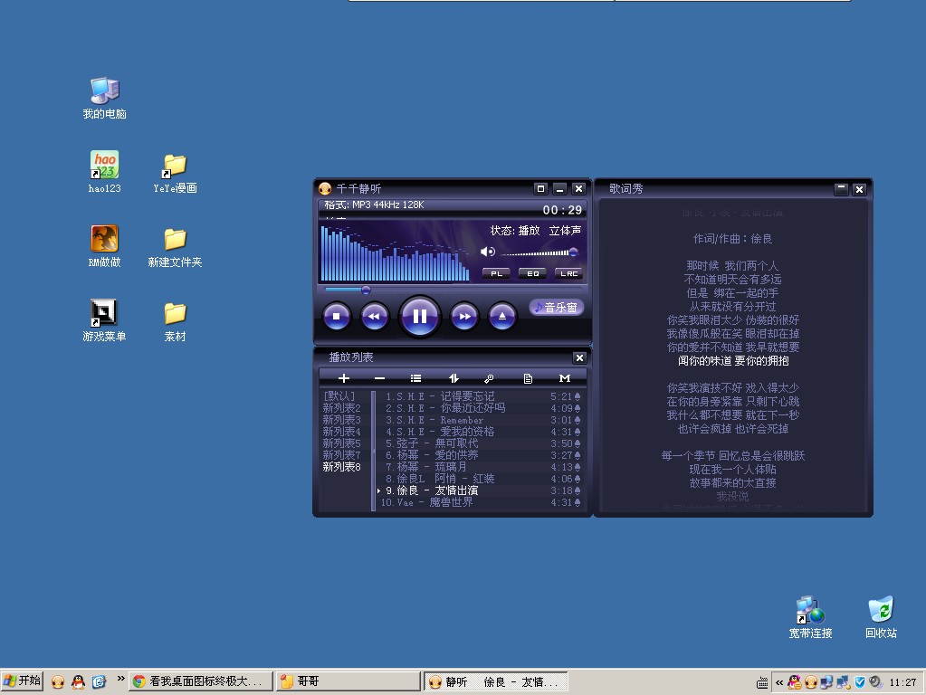The width and height of the screenshot is (926, 695).
Task: Open the sort menu in the playlist toolbar
Action: (x=453, y=378)
